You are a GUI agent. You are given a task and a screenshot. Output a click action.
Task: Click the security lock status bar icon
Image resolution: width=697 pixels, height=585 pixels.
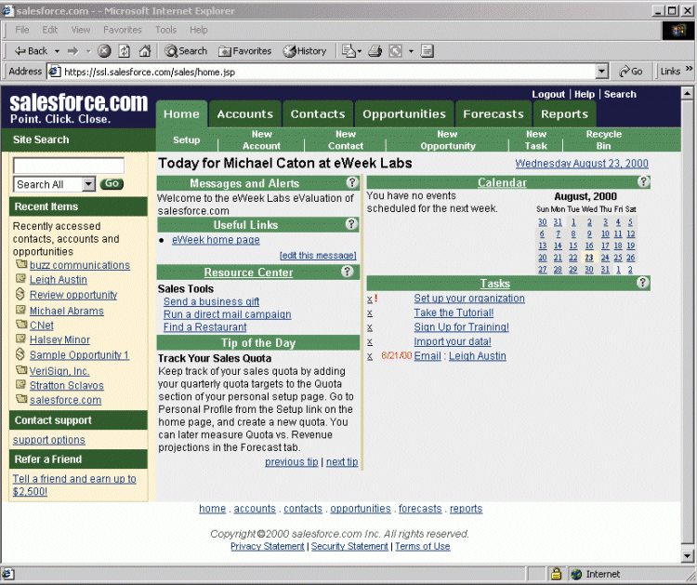click(x=556, y=574)
